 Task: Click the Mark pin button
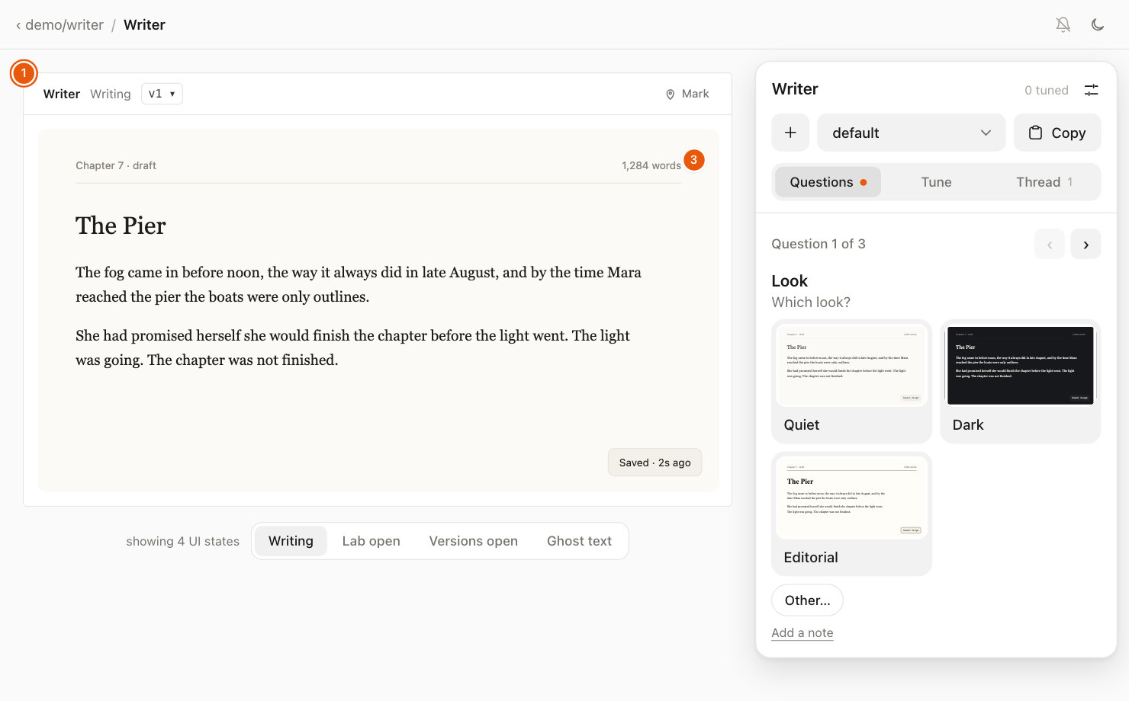pyautogui.click(x=687, y=94)
